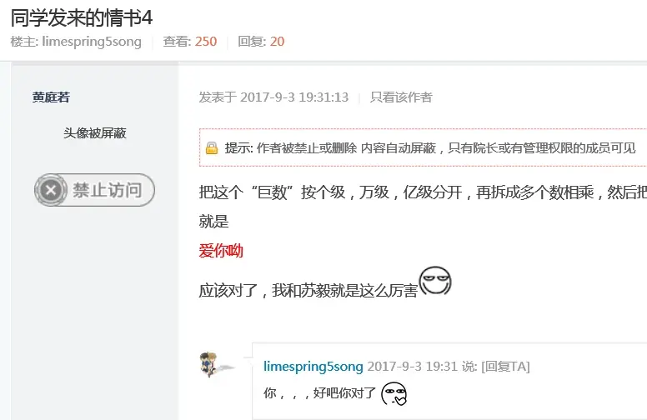Click the 提示 blocked-author notice text

pos(430,148)
